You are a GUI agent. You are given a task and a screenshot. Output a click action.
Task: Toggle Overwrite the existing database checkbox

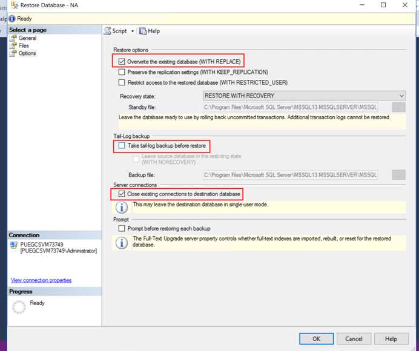tap(122, 61)
